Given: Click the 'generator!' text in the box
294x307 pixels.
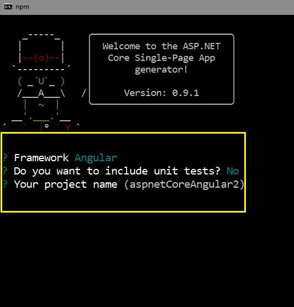Looking at the screenshot, I should point(161,70).
